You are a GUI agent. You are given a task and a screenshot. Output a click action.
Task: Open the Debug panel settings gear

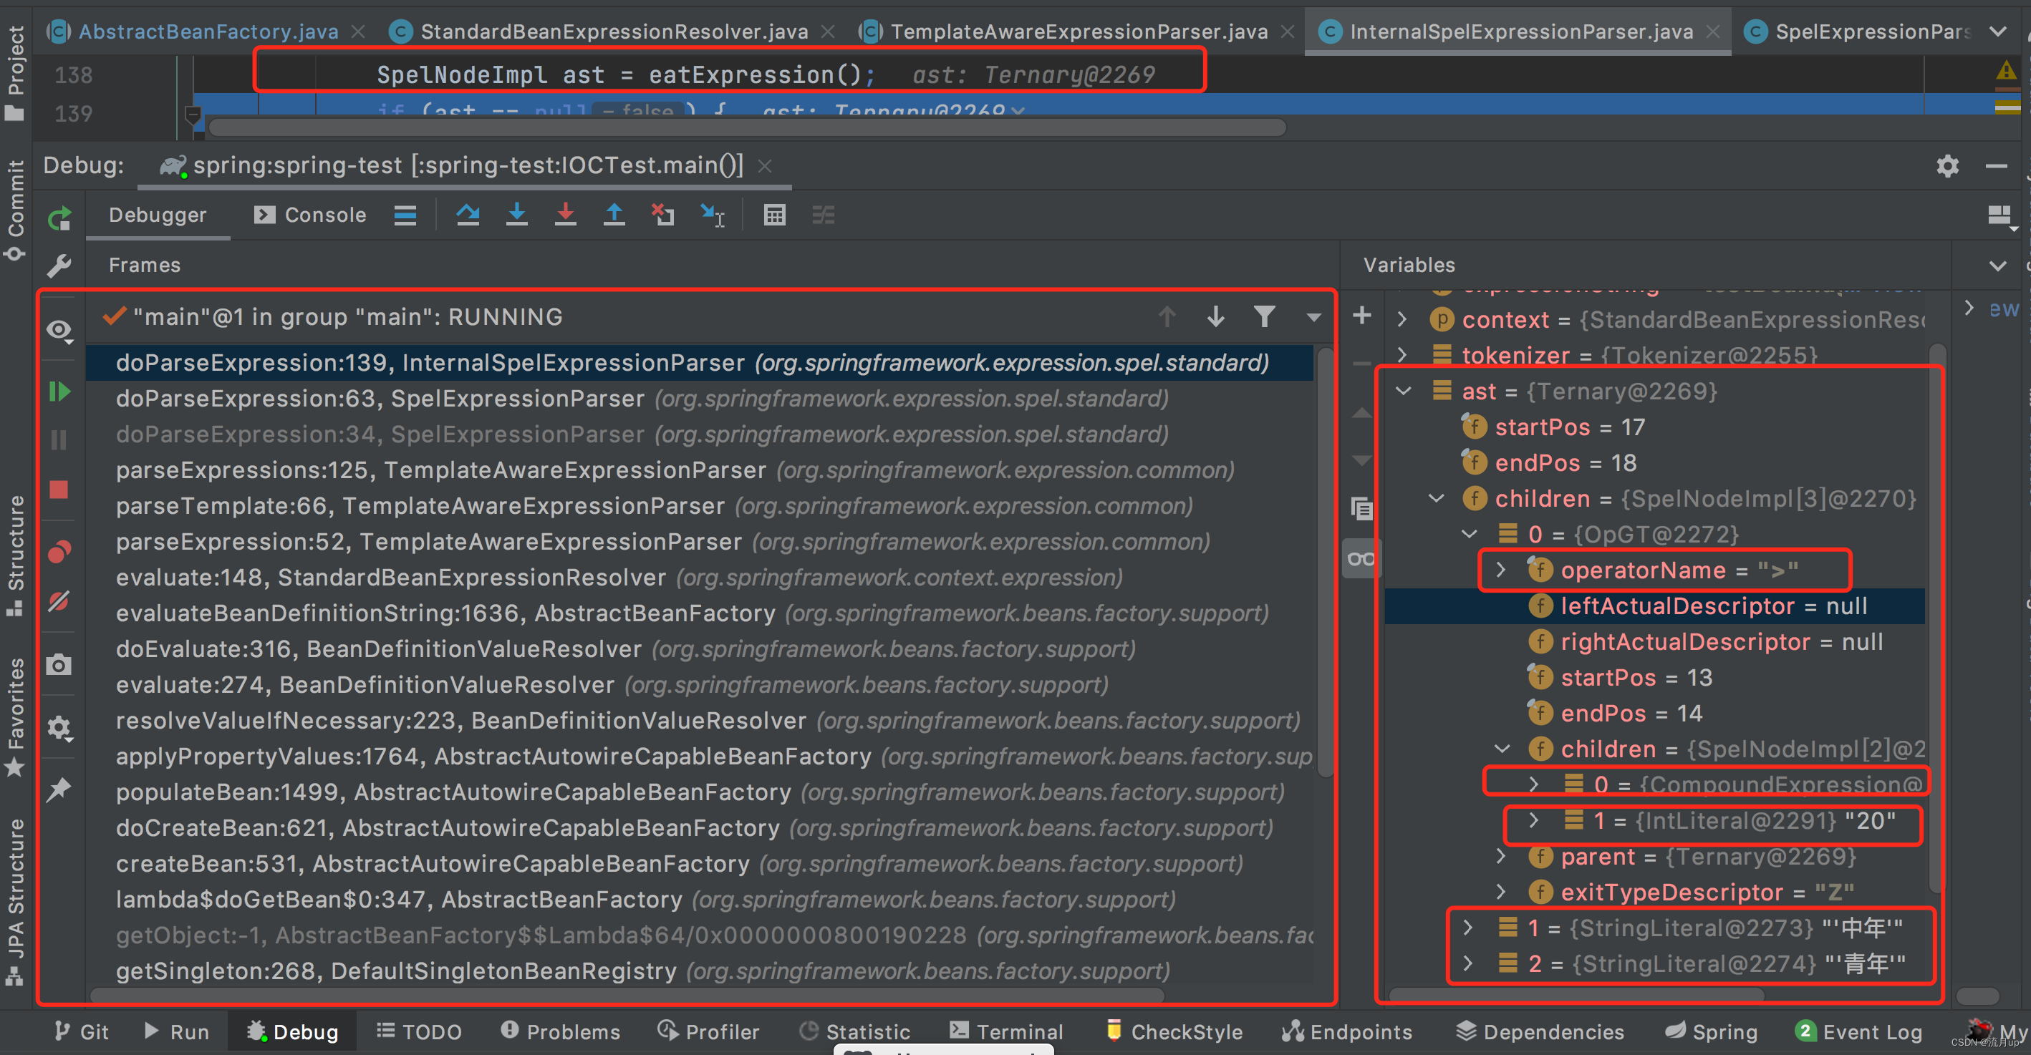pos(1947,166)
